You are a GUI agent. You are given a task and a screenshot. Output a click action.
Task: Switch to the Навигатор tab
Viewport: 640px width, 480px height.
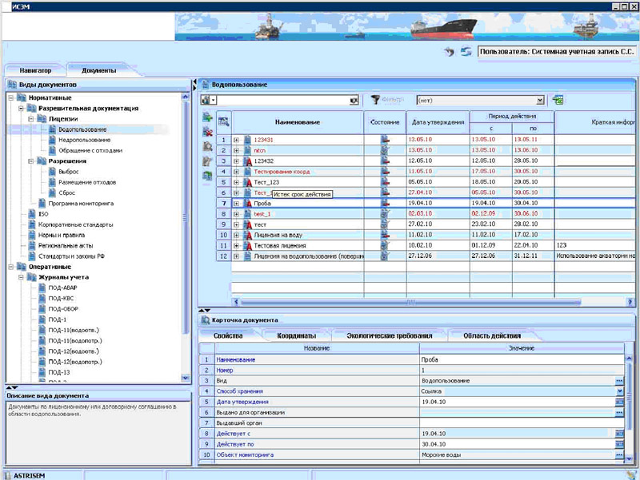coord(35,70)
